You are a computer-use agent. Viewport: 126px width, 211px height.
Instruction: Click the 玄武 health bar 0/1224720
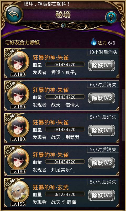click(x=65, y=194)
